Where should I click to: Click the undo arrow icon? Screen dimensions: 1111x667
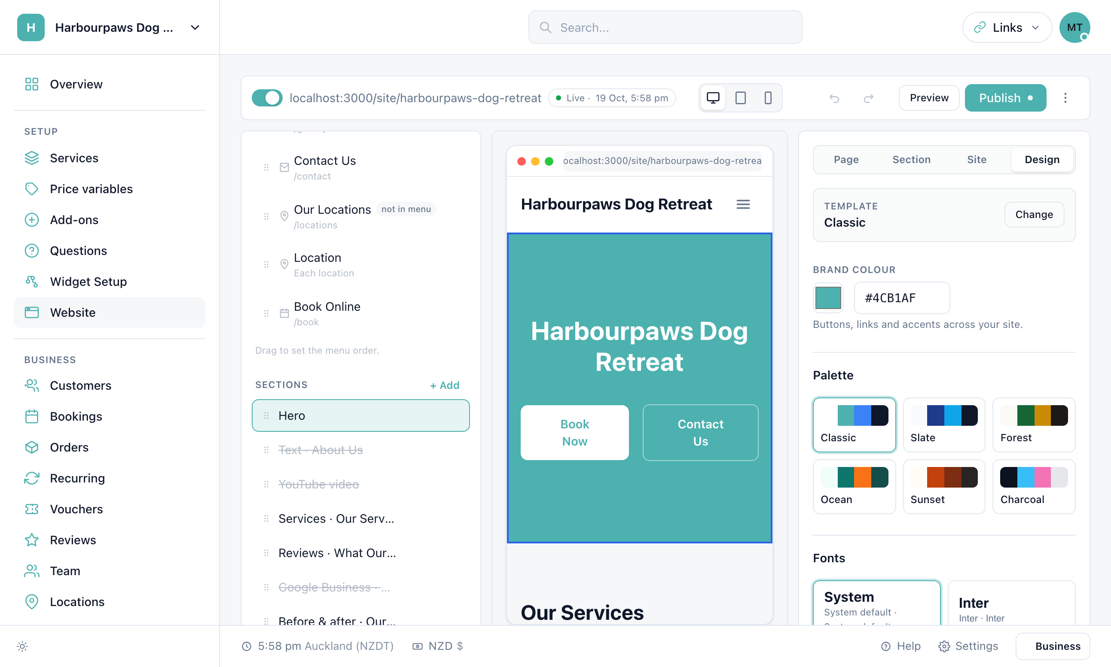tap(834, 98)
